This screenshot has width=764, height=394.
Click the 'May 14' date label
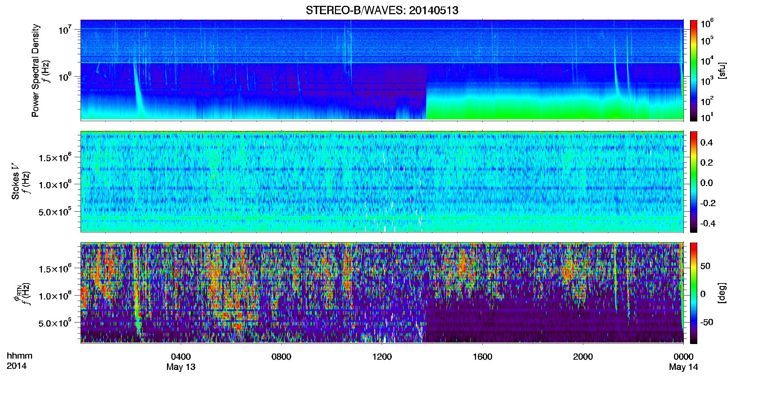pyautogui.click(x=683, y=367)
